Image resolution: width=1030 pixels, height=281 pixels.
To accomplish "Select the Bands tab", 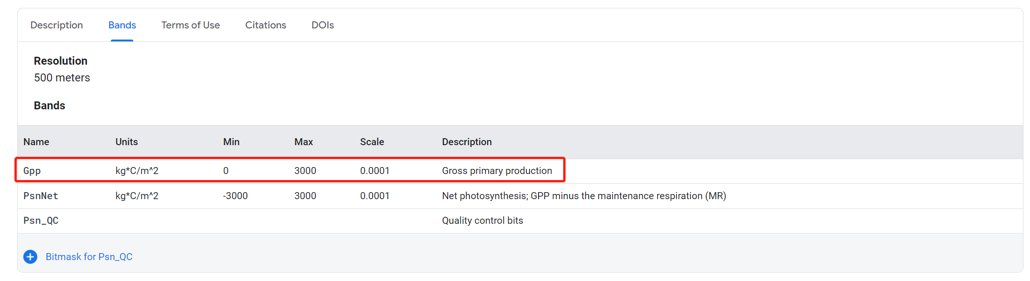I will 122,25.
